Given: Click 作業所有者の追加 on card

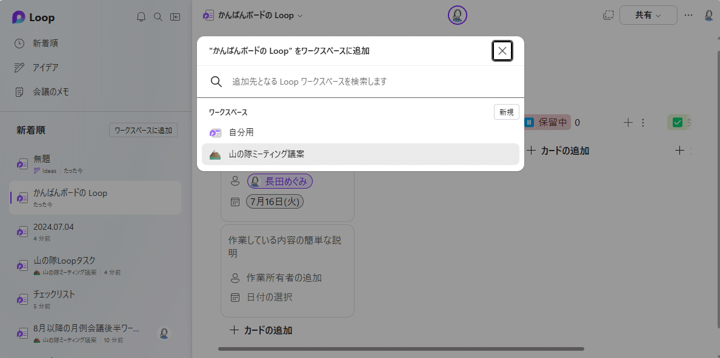Looking at the screenshot, I should 284,278.
